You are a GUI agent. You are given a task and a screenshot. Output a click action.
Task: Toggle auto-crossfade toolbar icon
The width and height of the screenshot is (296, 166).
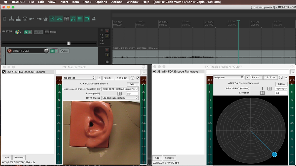(53, 18)
